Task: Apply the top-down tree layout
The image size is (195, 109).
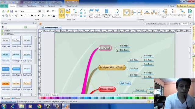Action: (x=147, y=12)
